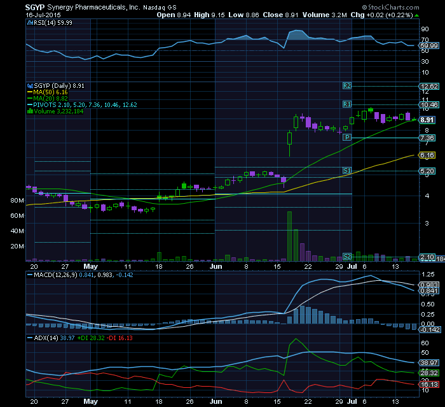Click the Jun label on the bottom axis
The width and height of the screenshot is (445, 407).
click(x=216, y=402)
